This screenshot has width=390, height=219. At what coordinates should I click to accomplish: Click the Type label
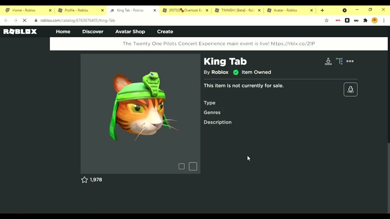coord(209,103)
